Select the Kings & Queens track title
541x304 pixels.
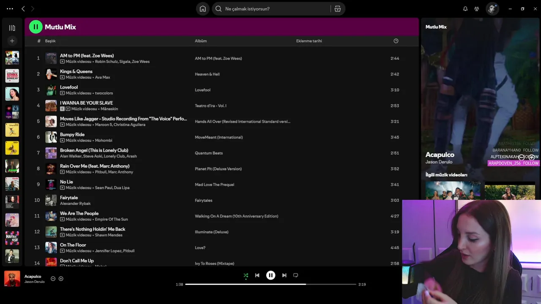pyautogui.click(x=76, y=71)
